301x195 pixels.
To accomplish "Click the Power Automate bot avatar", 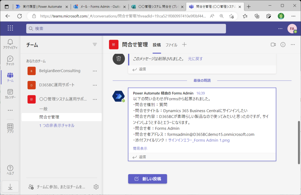I will [118, 96].
